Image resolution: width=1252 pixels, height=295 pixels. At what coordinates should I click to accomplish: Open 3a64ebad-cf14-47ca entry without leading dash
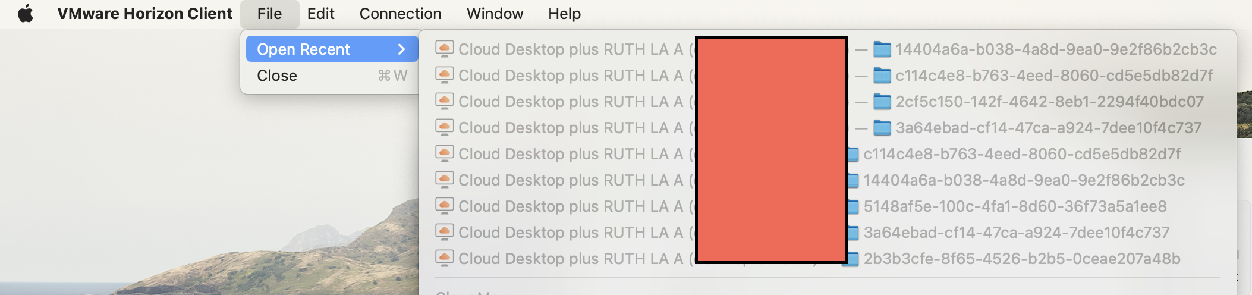point(828,232)
